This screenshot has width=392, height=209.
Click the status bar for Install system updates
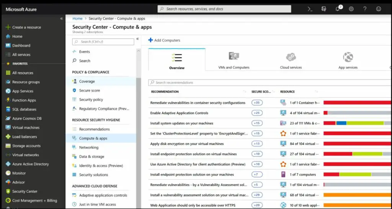358,123
